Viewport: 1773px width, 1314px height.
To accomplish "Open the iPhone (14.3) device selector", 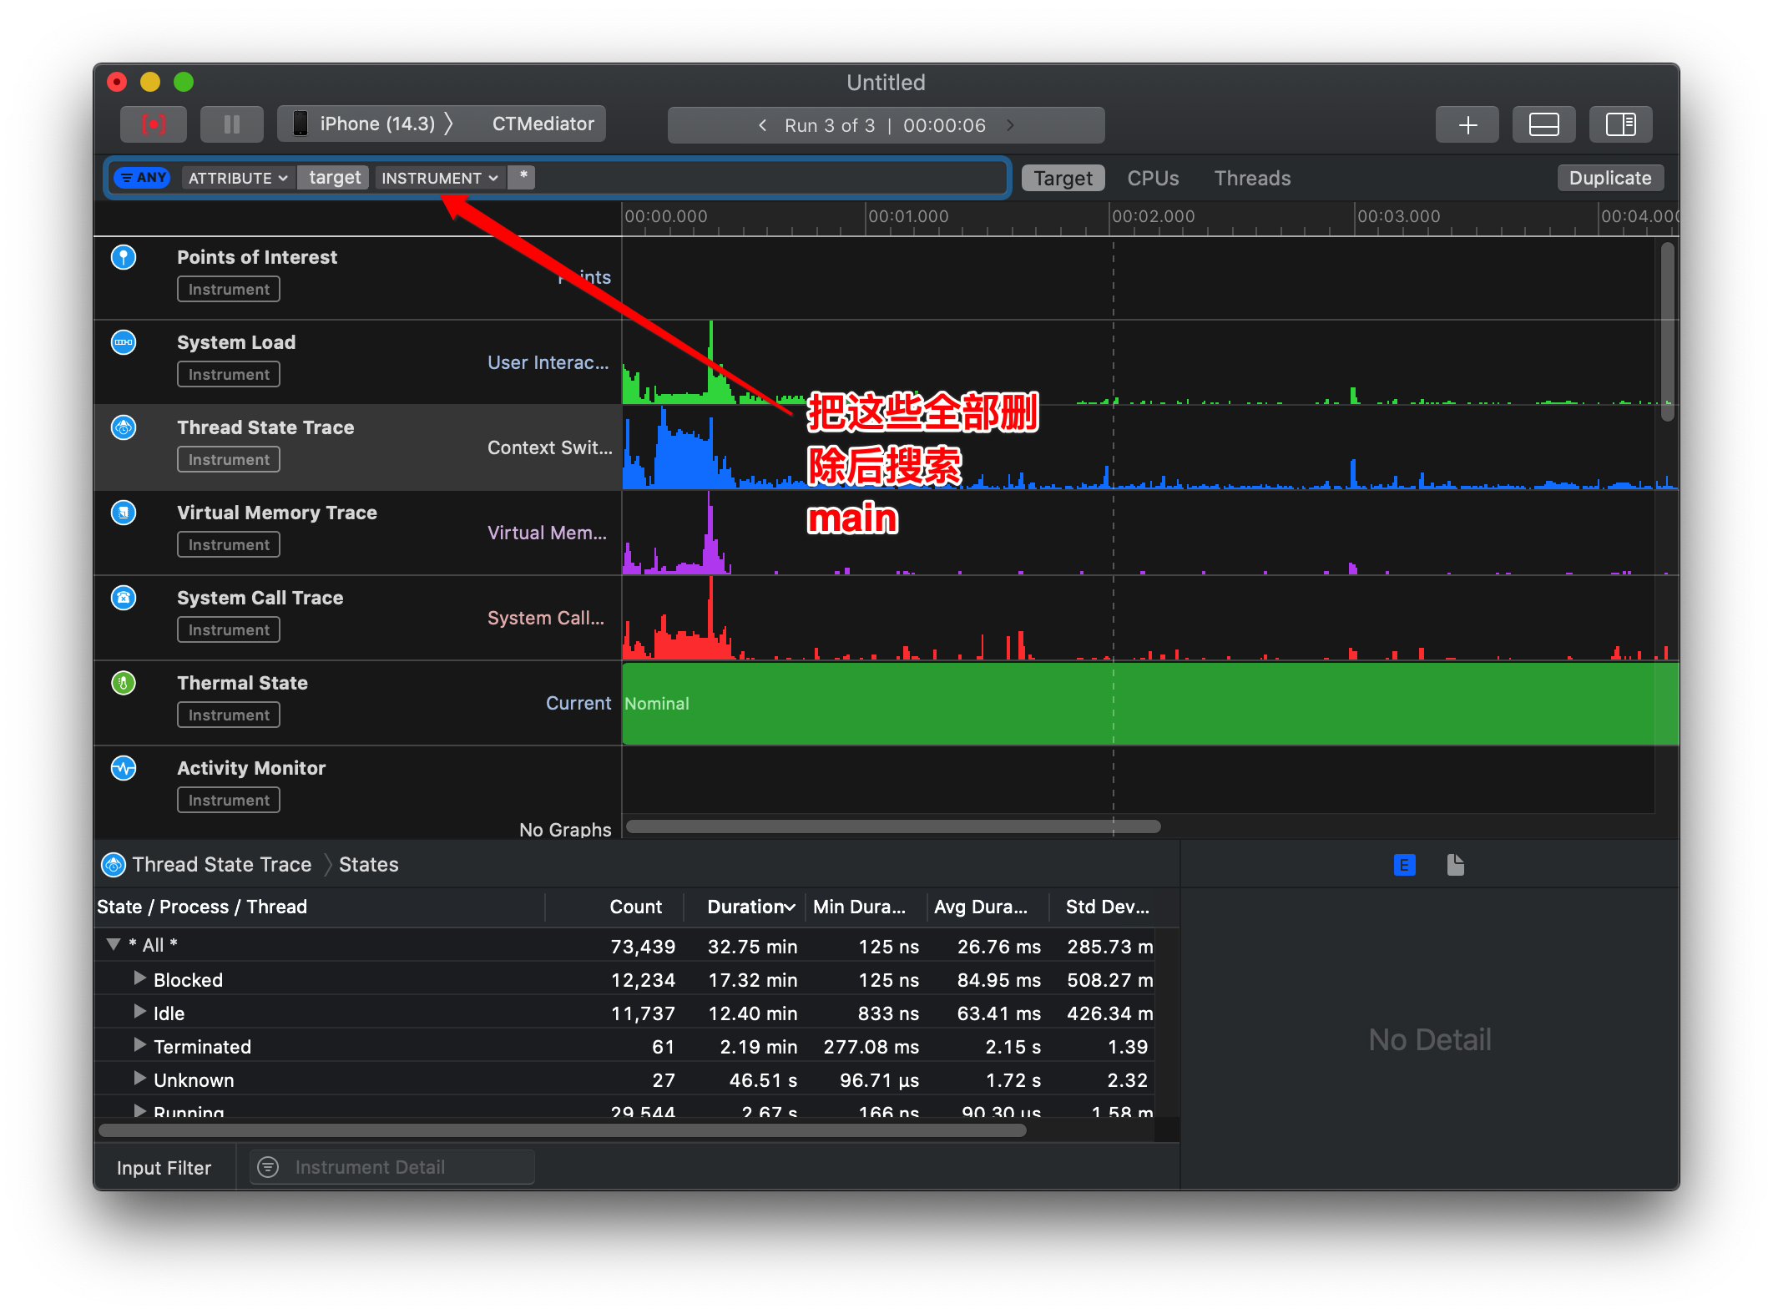I will (x=376, y=124).
